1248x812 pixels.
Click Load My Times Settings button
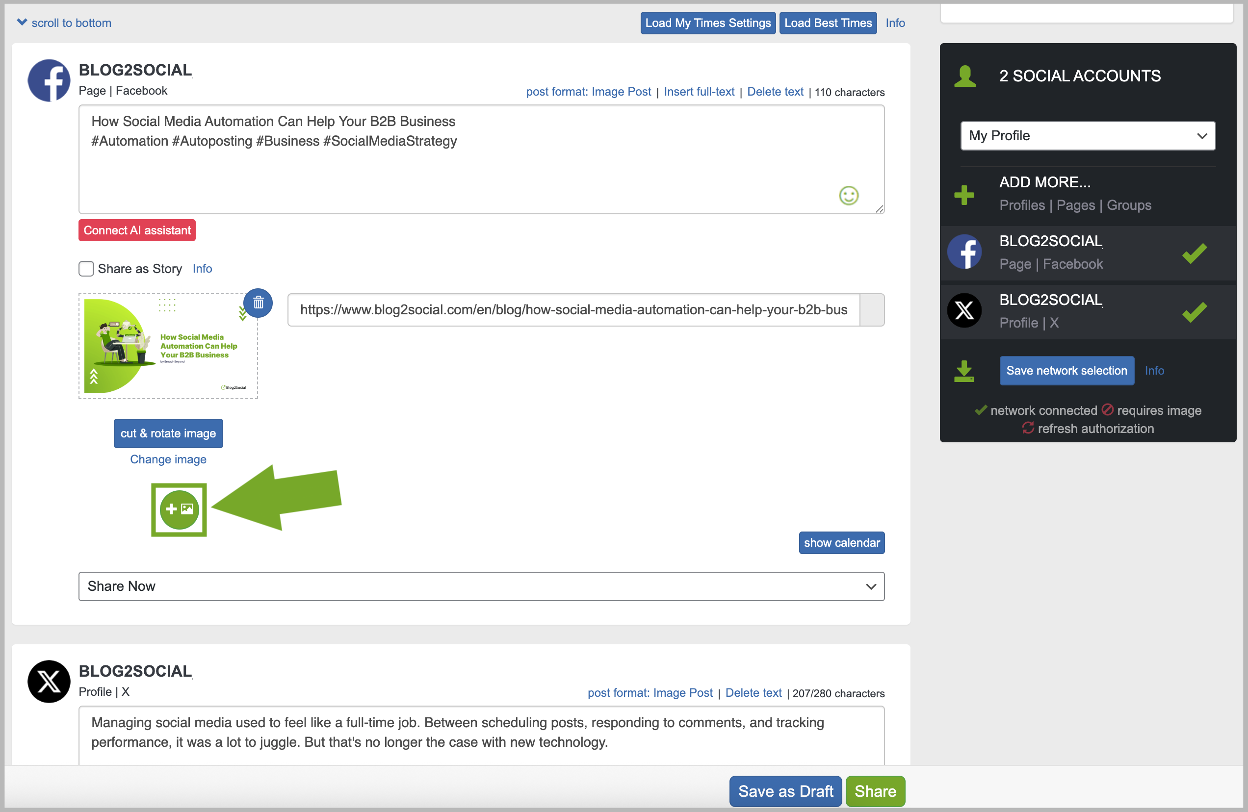(x=708, y=23)
